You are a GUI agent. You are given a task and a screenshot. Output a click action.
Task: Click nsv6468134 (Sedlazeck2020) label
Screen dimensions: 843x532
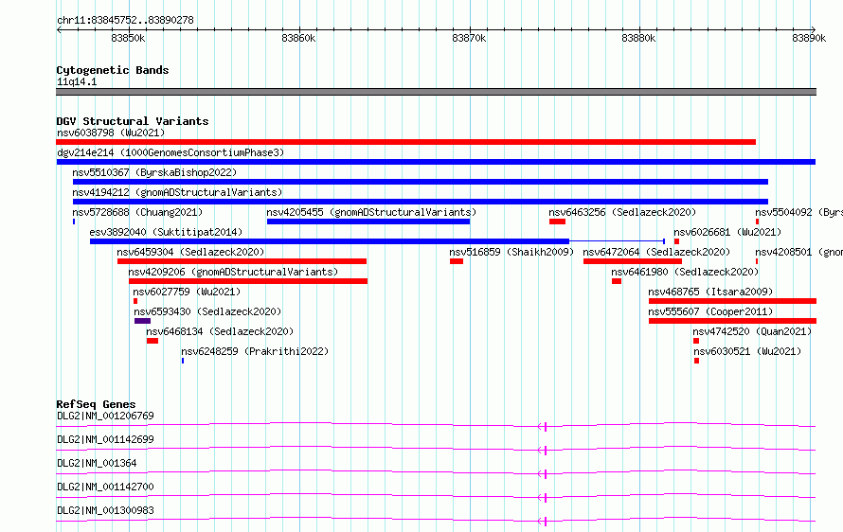click(x=220, y=331)
